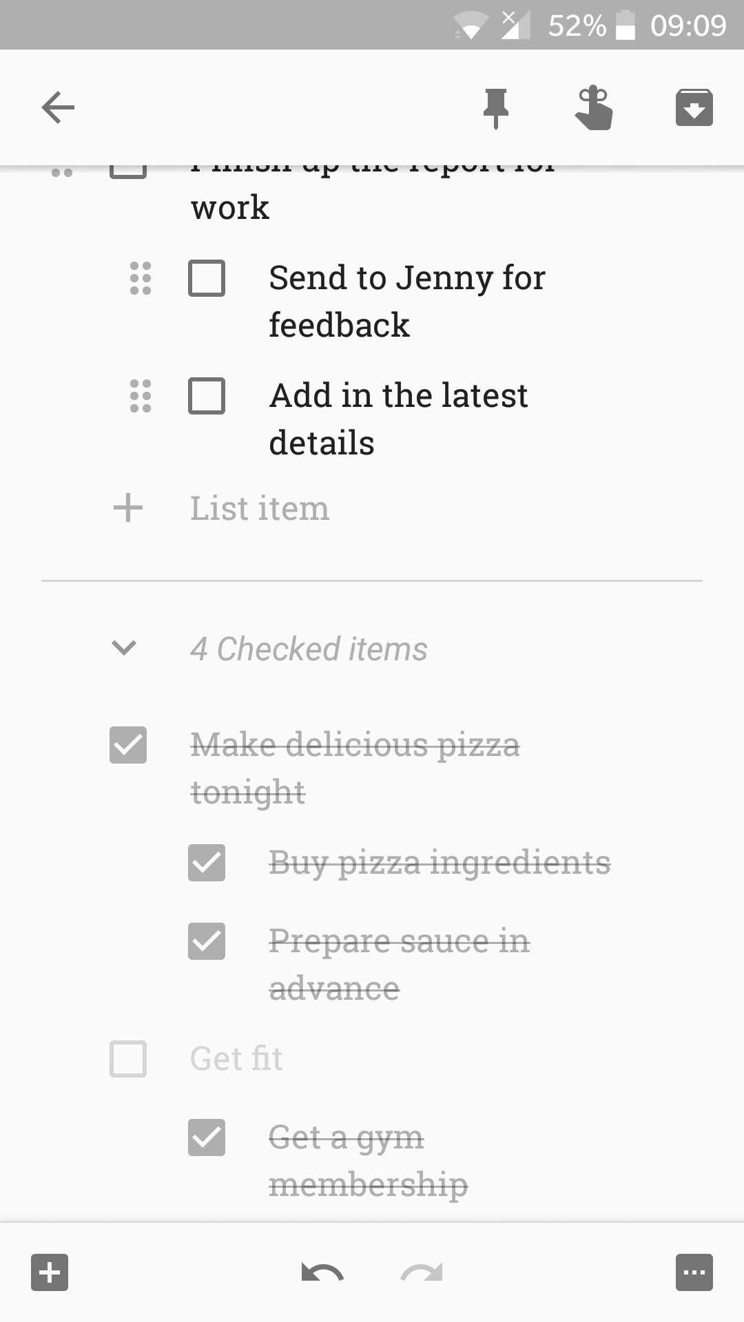This screenshot has height=1322, width=744.
Task: Archive the note using archive icon
Action: (x=694, y=108)
